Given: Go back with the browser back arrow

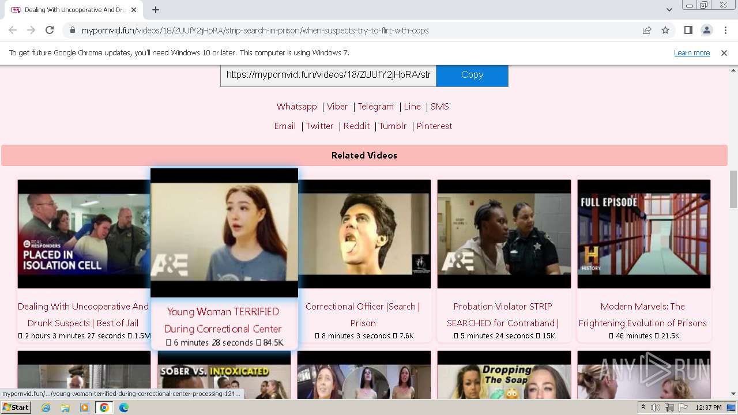Looking at the screenshot, I should 13,31.
